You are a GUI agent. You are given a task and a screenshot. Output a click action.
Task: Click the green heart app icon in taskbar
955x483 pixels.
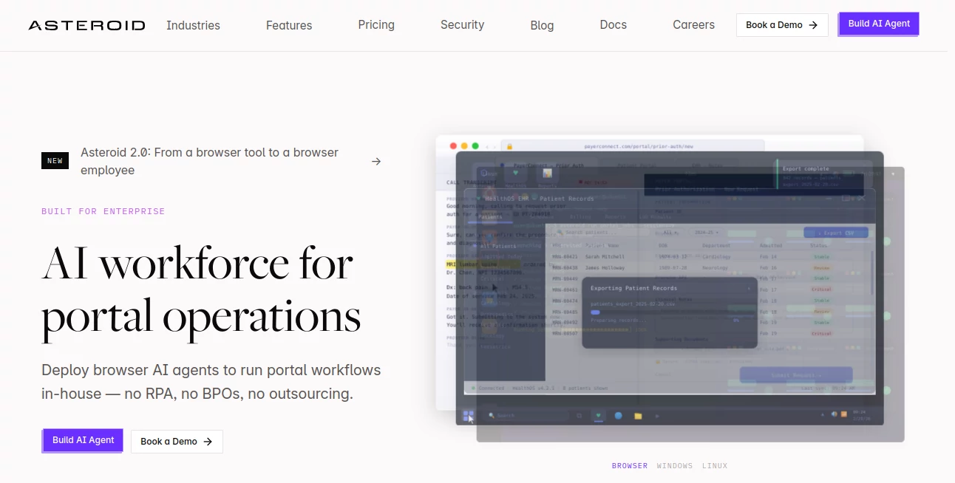(x=599, y=416)
